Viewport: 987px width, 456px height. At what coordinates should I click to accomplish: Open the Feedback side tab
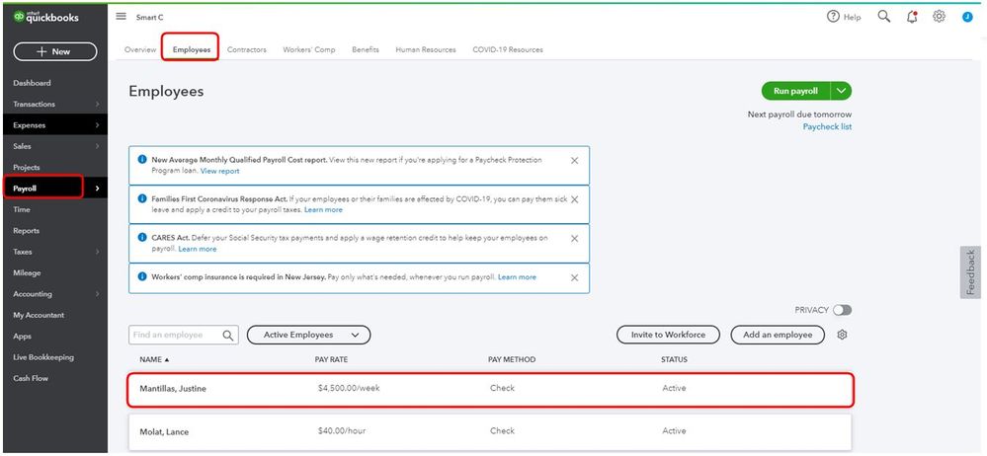pyautogui.click(x=970, y=272)
